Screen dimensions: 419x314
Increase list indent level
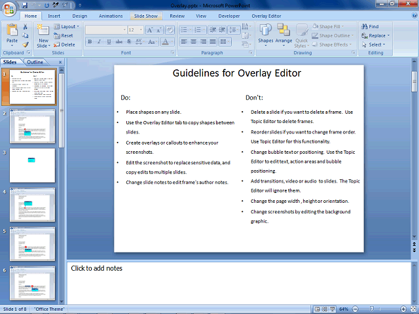(222, 30)
